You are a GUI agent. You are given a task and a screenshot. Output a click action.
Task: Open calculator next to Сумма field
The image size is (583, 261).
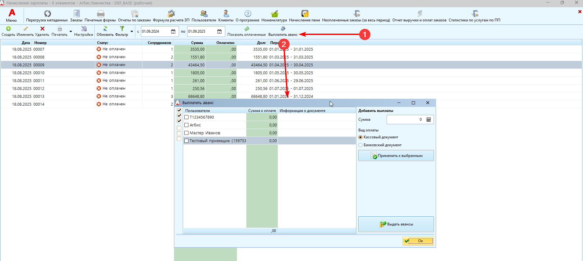point(429,119)
